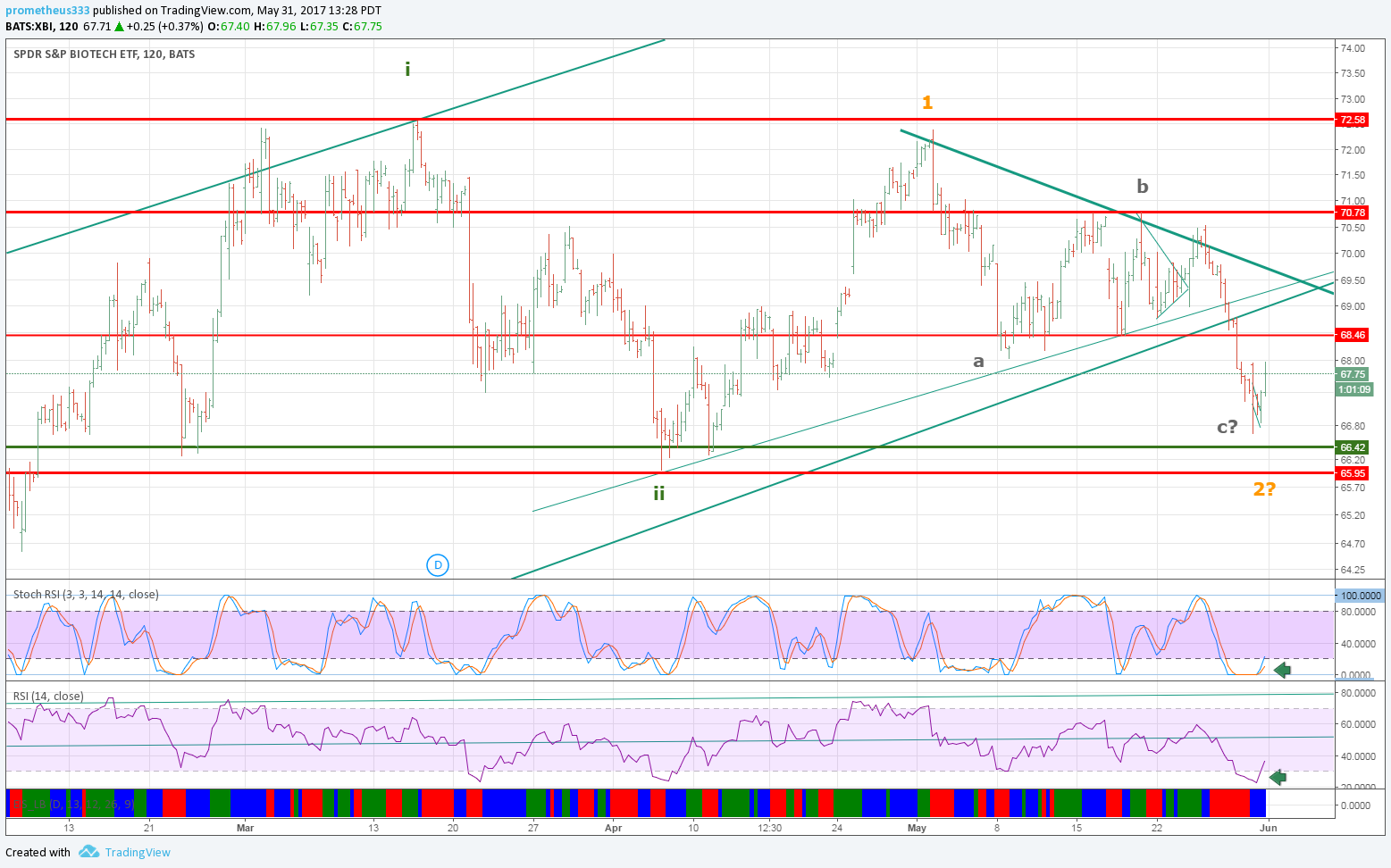Click the 65.20 price axis label

[x=1353, y=515]
